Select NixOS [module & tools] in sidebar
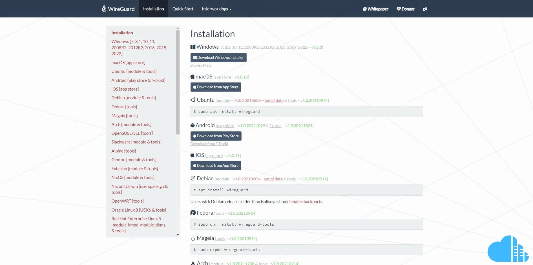Image resolution: width=533 pixels, height=265 pixels. [133, 178]
